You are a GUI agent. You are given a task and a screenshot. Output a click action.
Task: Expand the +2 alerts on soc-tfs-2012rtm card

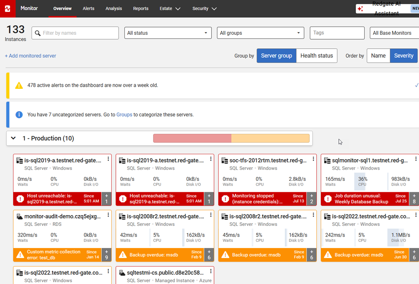coord(311,199)
